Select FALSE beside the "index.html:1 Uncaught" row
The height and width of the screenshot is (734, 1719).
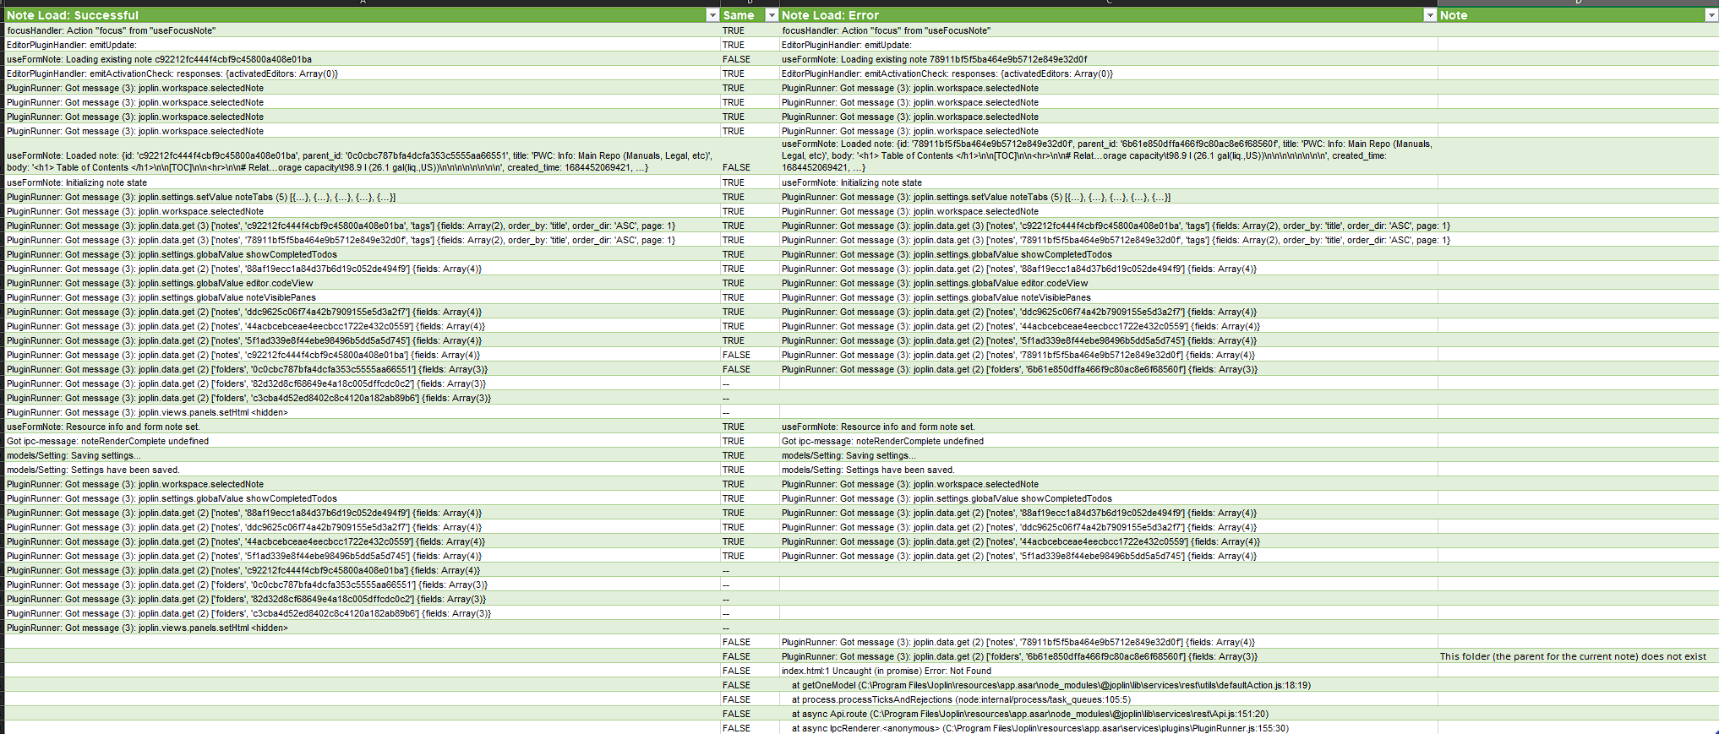click(749, 671)
